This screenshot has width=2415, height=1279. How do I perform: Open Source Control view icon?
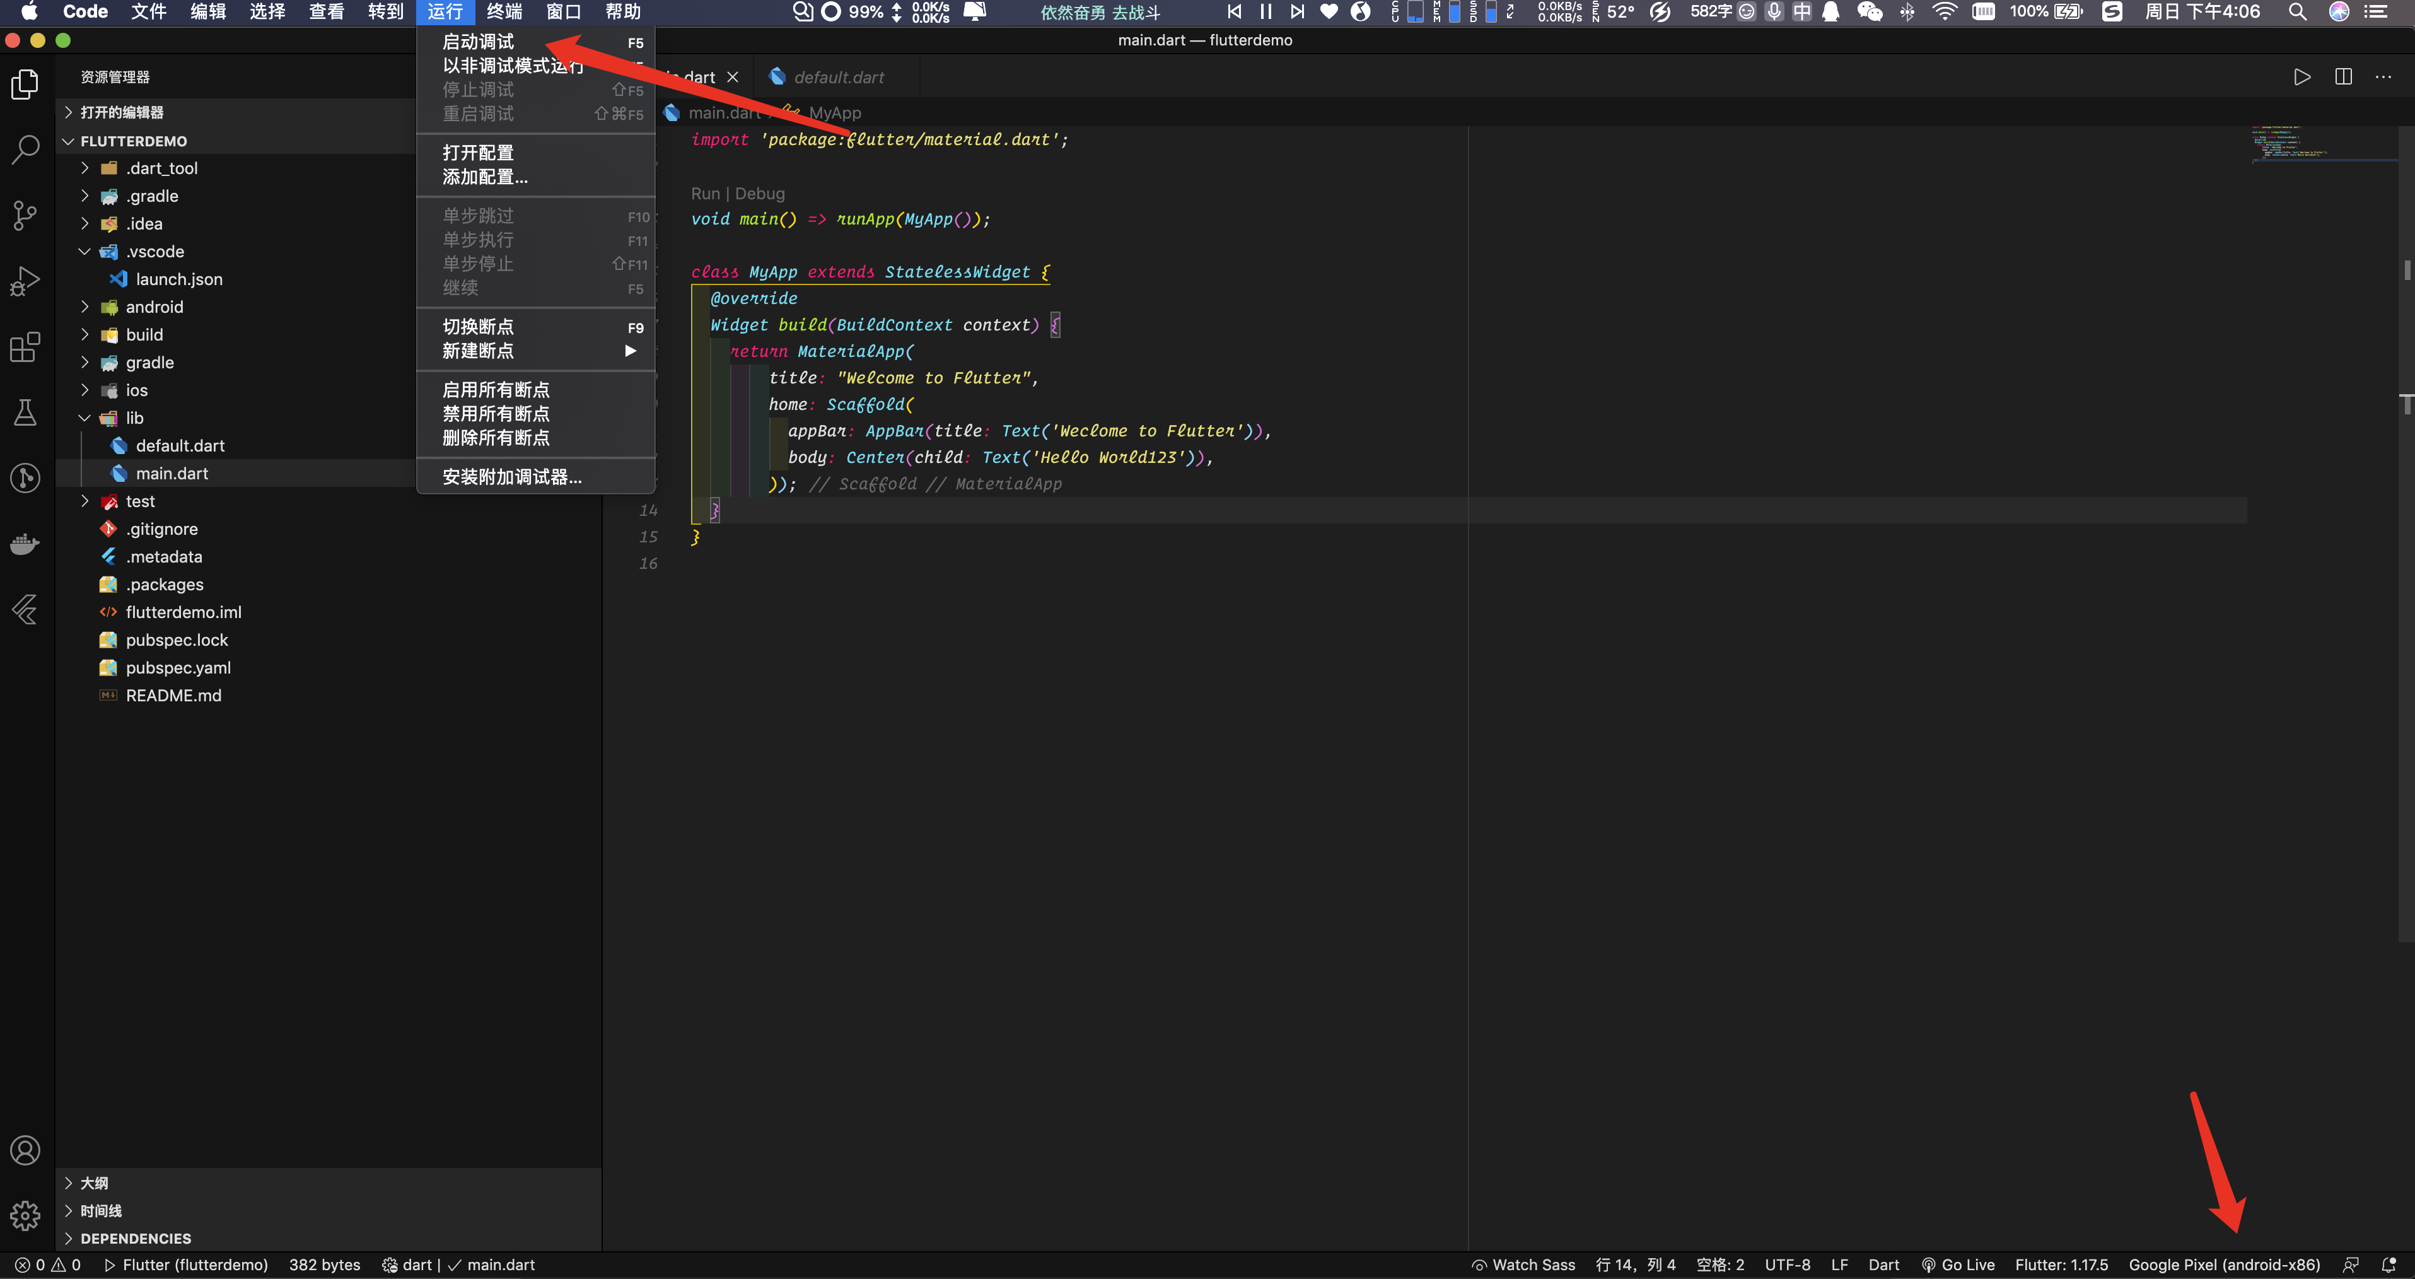click(x=25, y=214)
